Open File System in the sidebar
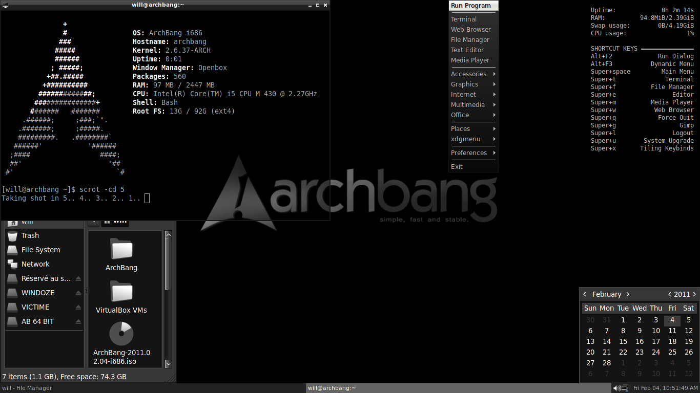 point(44,250)
